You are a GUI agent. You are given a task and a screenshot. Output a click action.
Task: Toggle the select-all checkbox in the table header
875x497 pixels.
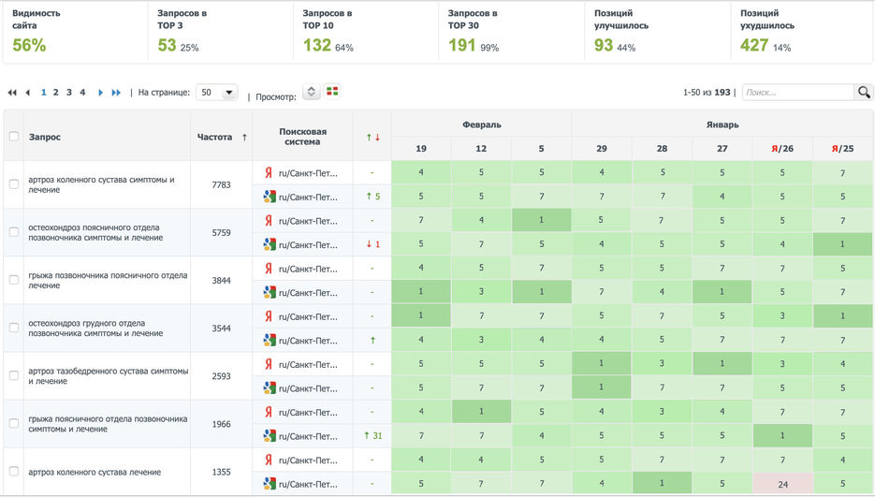pyautogui.click(x=14, y=137)
